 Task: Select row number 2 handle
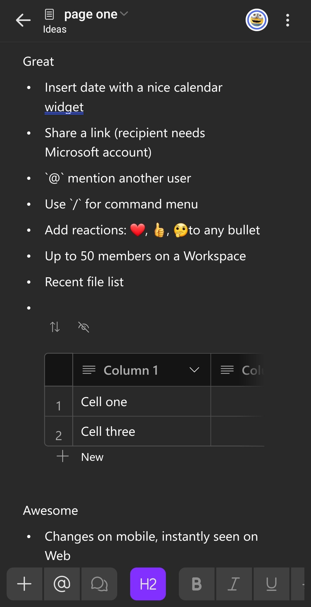(58, 431)
